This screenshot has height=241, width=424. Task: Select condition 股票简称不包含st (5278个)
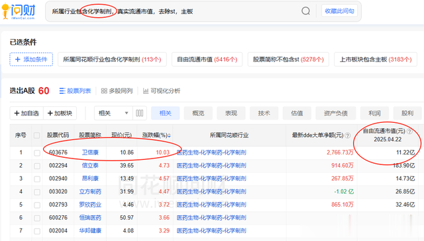[288, 59]
